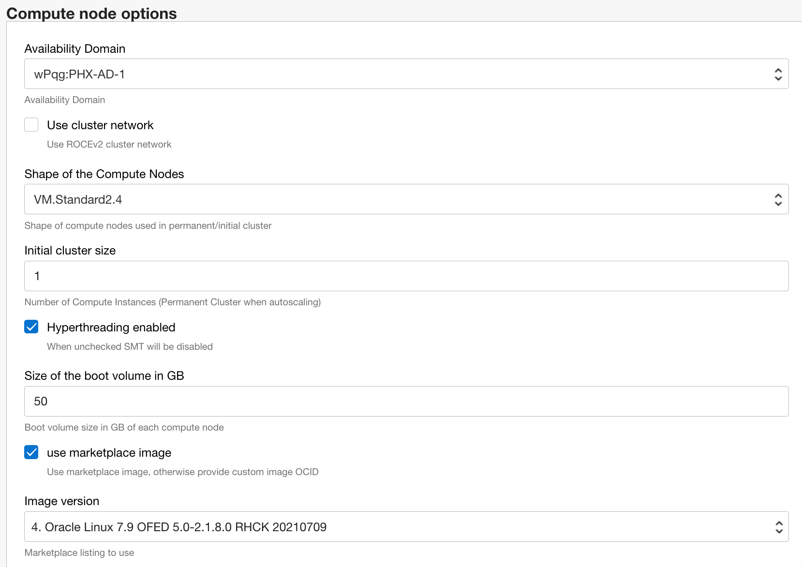The height and width of the screenshot is (567, 802).
Task: Click 'Boot volume size in GB of each compute node' text
Action: tap(124, 427)
